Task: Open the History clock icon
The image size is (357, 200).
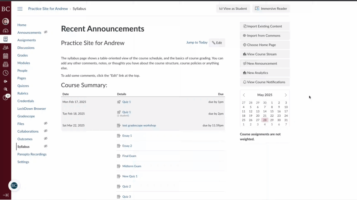Action: [5, 73]
